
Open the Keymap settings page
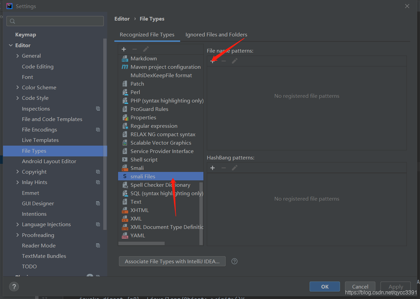26,35
